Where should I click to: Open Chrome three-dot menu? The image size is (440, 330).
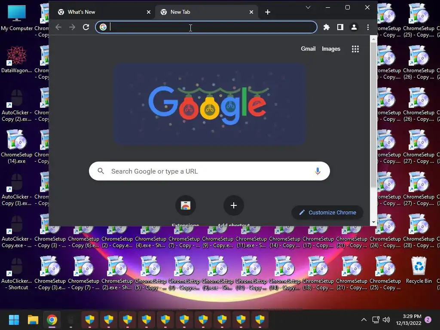pos(368,27)
